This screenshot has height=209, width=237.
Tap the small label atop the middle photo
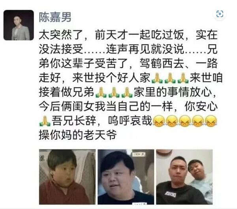[x=139, y=154]
